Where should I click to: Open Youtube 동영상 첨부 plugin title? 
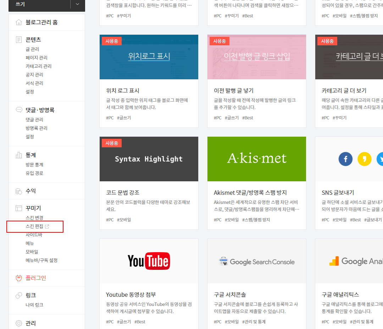coord(131,295)
